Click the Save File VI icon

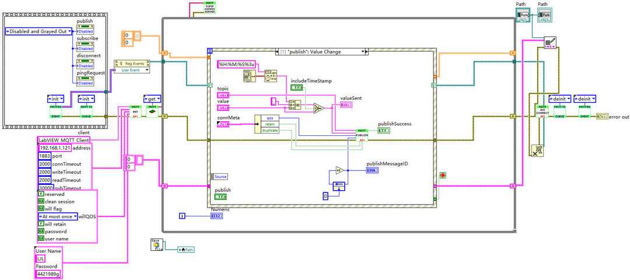tap(156, 244)
